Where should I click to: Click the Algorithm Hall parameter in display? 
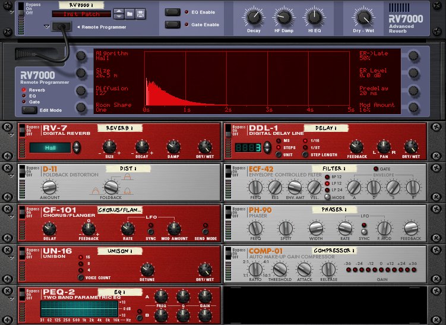coord(112,55)
